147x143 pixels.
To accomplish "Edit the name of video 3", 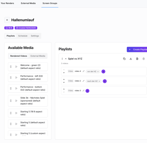I will point(83,91).
